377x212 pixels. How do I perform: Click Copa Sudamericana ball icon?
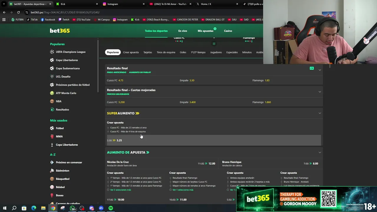(x=52, y=68)
